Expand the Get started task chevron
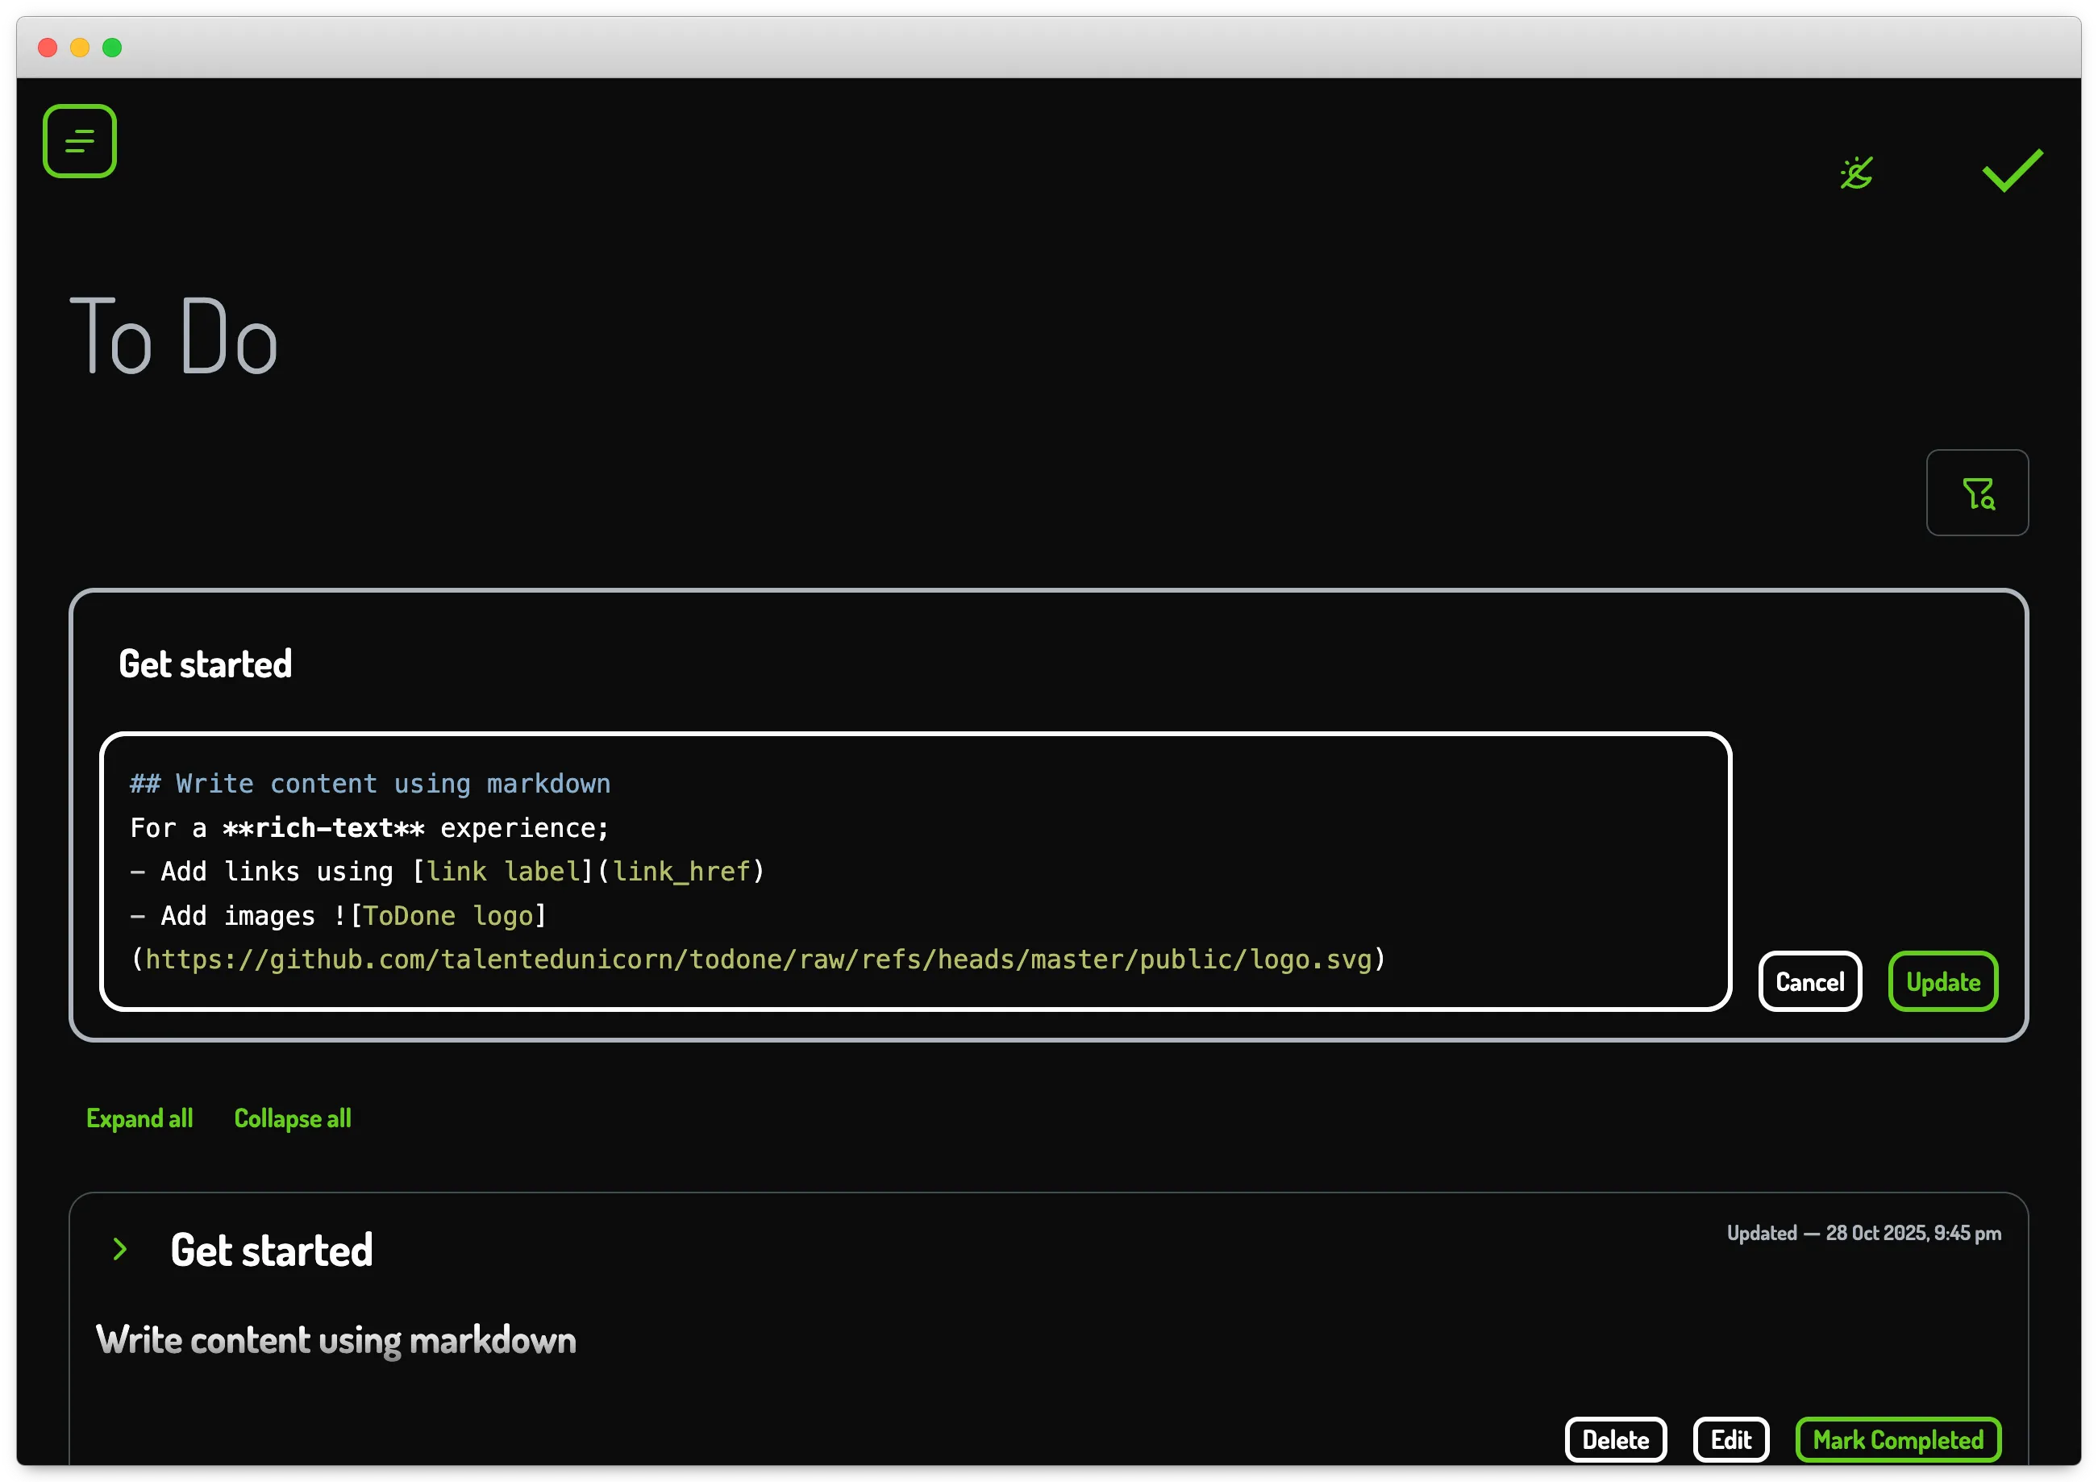 (119, 1249)
